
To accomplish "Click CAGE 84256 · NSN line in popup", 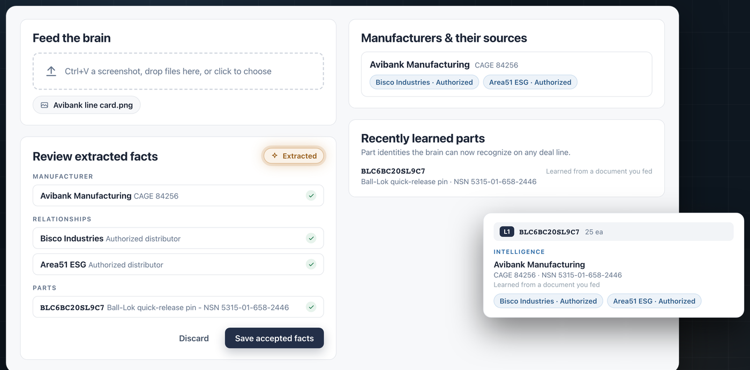I will (558, 275).
